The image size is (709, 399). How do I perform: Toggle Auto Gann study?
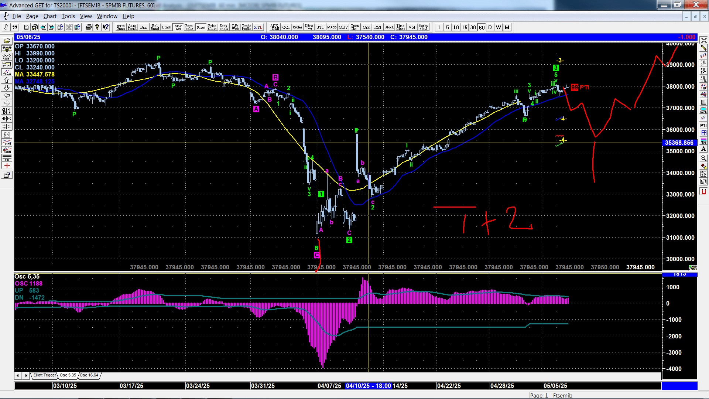pyautogui.click(x=121, y=27)
